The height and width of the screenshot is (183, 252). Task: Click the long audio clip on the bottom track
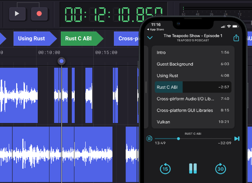(x=56, y=154)
